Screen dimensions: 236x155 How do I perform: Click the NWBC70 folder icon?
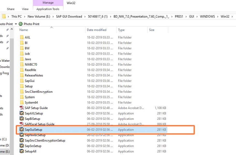22,64
